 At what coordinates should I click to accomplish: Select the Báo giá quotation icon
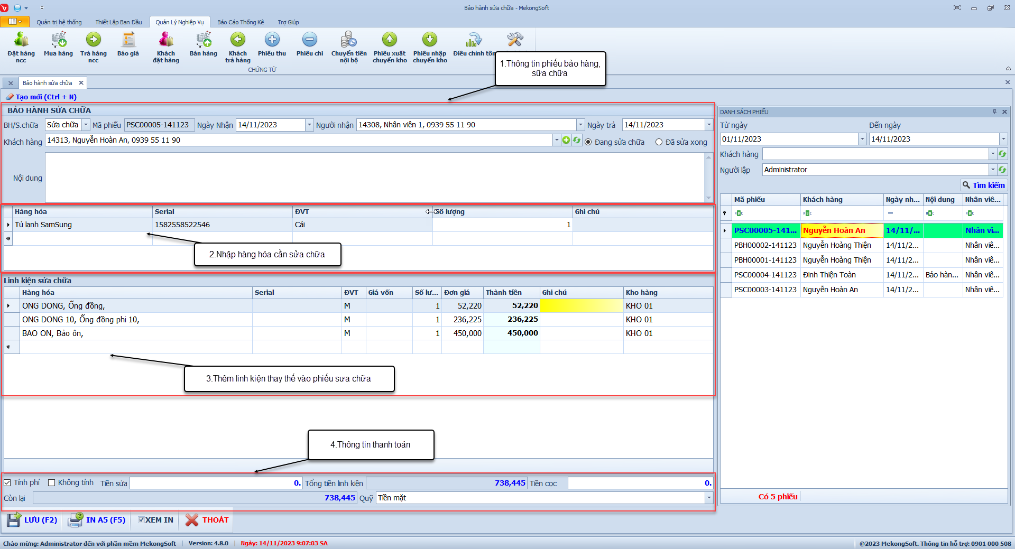point(128,40)
